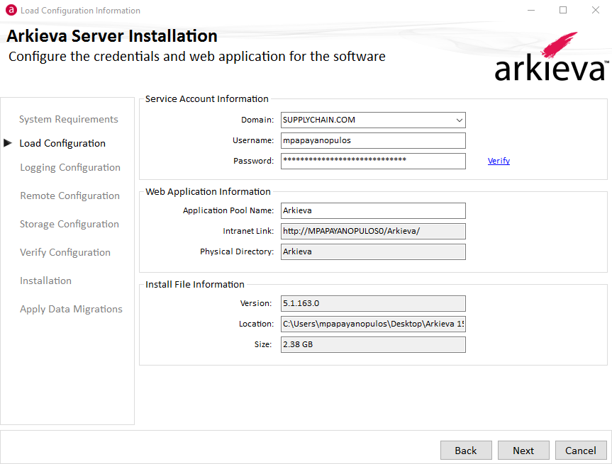
Task: Click the Intranet Link field
Action: point(373,231)
